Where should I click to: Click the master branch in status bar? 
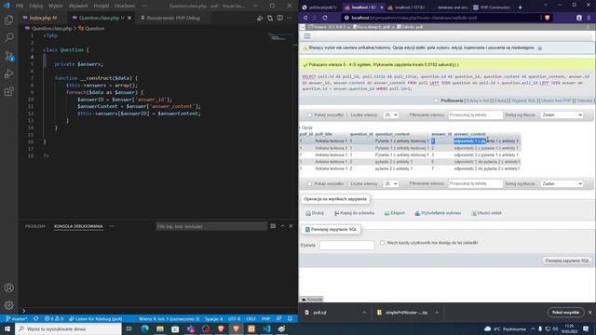[17, 318]
